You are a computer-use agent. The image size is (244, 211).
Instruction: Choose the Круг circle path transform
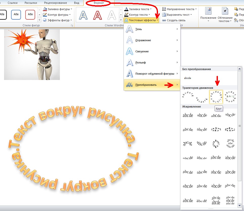pos(216,97)
